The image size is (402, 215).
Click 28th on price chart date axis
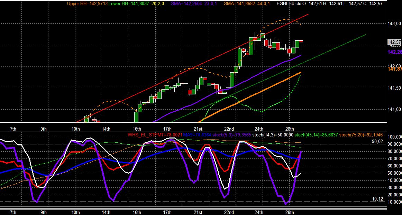290,129
